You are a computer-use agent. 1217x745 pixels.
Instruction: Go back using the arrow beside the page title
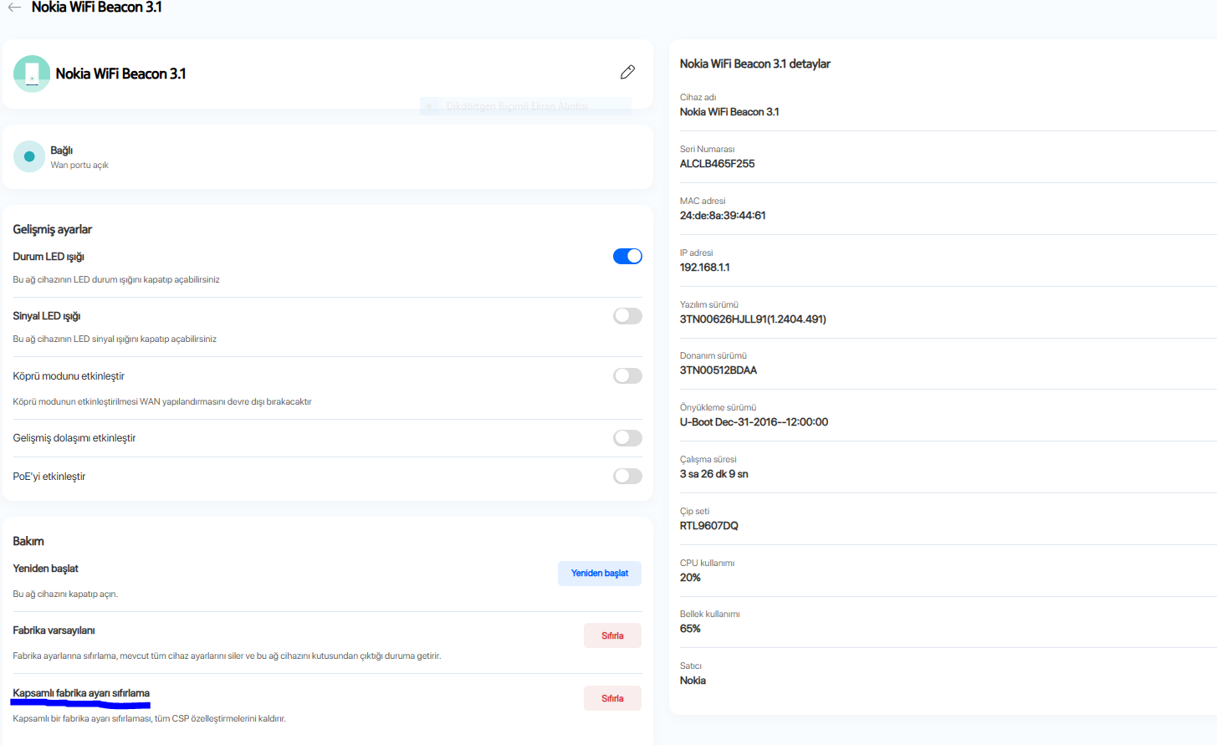[x=14, y=8]
